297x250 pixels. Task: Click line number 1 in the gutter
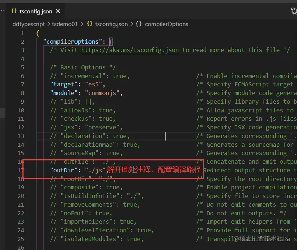coord(22,33)
